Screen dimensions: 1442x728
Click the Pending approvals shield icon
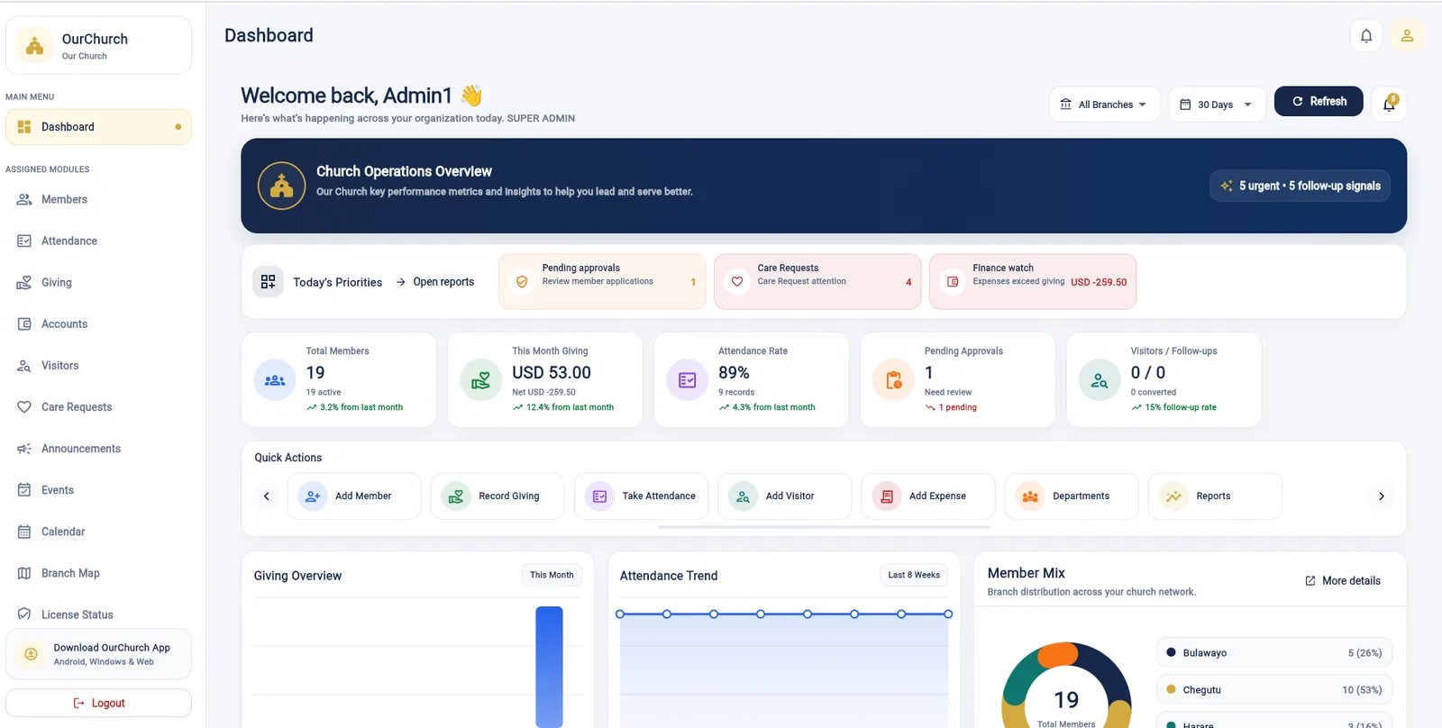(x=521, y=282)
